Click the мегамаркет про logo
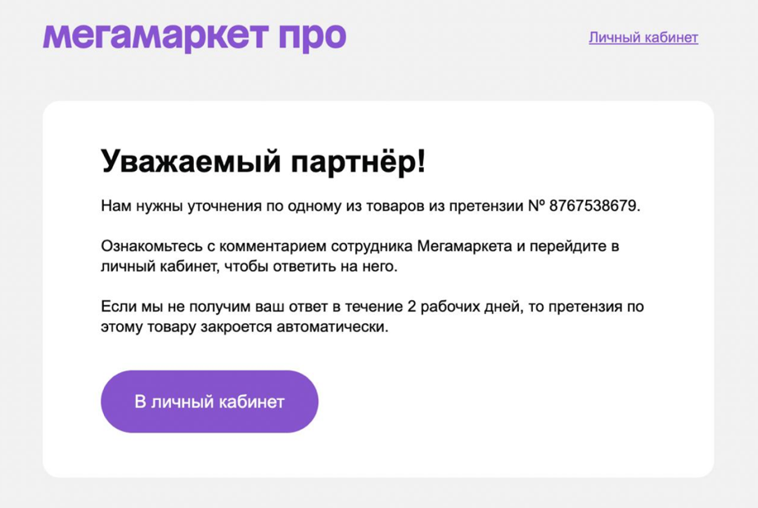Viewport: 758px width, 508px height. (x=194, y=36)
